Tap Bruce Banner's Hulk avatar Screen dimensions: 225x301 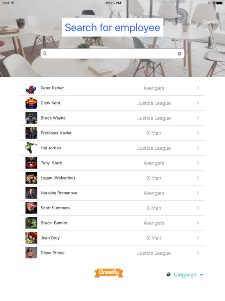pyautogui.click(x=31, y=223)
